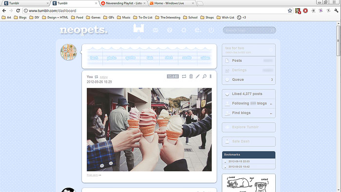Image resolution: width=341 pixels, height=192 pixels.
Task: Open the dashboard castle home icon
Action: [138, 28]
